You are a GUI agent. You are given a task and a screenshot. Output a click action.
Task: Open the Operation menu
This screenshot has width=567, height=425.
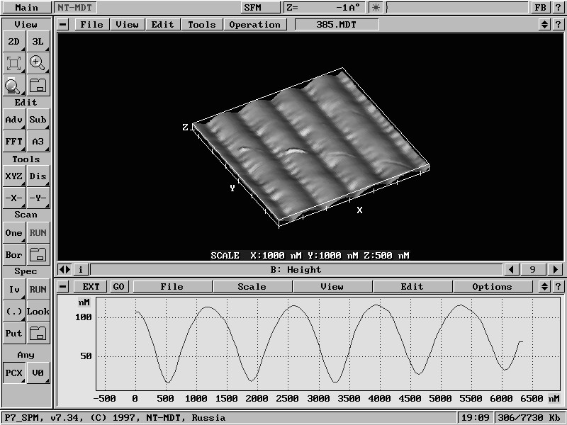(254, 24)
